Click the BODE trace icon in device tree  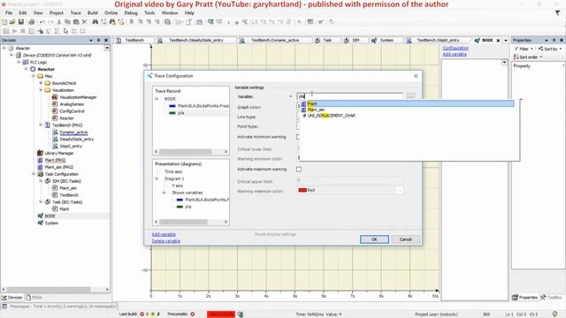pyautogui.click(x=41, y=216)
